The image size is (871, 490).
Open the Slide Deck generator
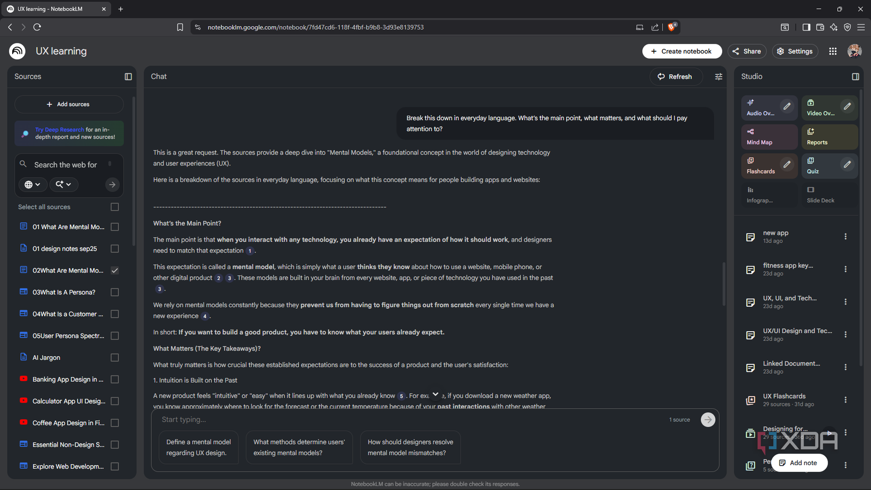pyautogui.click(x=820, y=194)
